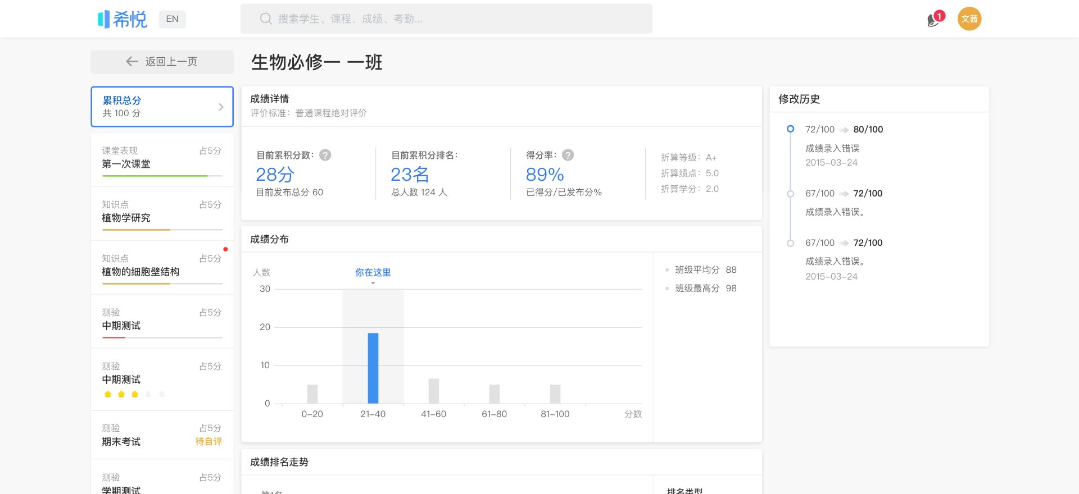1079x494 pixels.
Task: Click help icon next to 目前累积分数
Action: [325, 155]
